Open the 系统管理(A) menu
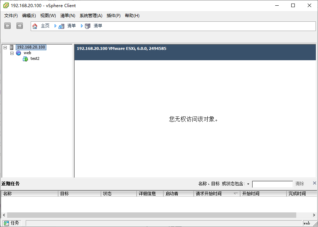318x227 pixels. (91, 16)
